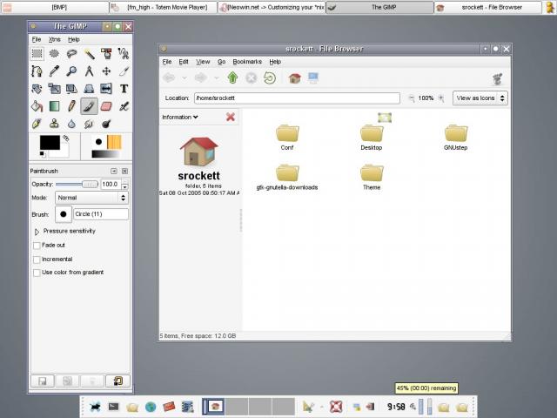Image resolution: width=557 pixels, height=418 pixels.
Task: Select the Text tool
Action: (x=124, y=89)
